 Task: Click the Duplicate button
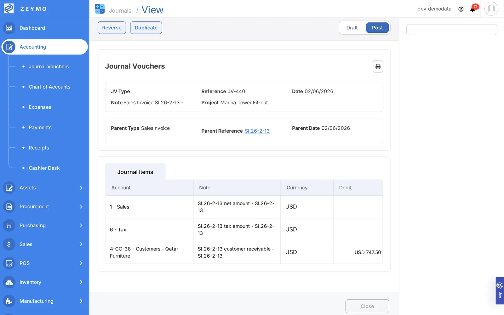click(x=146, y=28)
